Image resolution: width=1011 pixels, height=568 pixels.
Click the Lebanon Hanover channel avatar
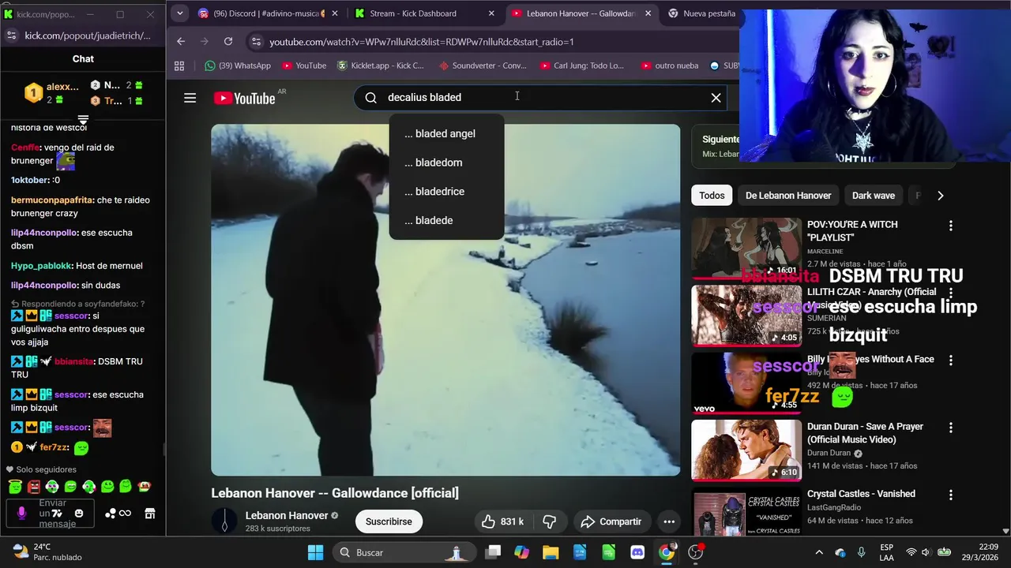point(224,521)
